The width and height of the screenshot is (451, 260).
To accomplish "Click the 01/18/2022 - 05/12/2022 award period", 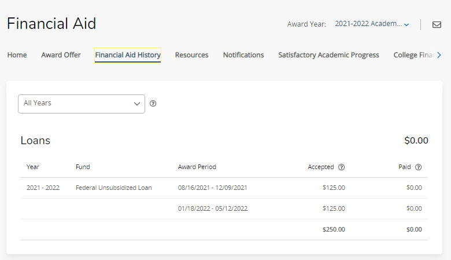I will [212, 208].
